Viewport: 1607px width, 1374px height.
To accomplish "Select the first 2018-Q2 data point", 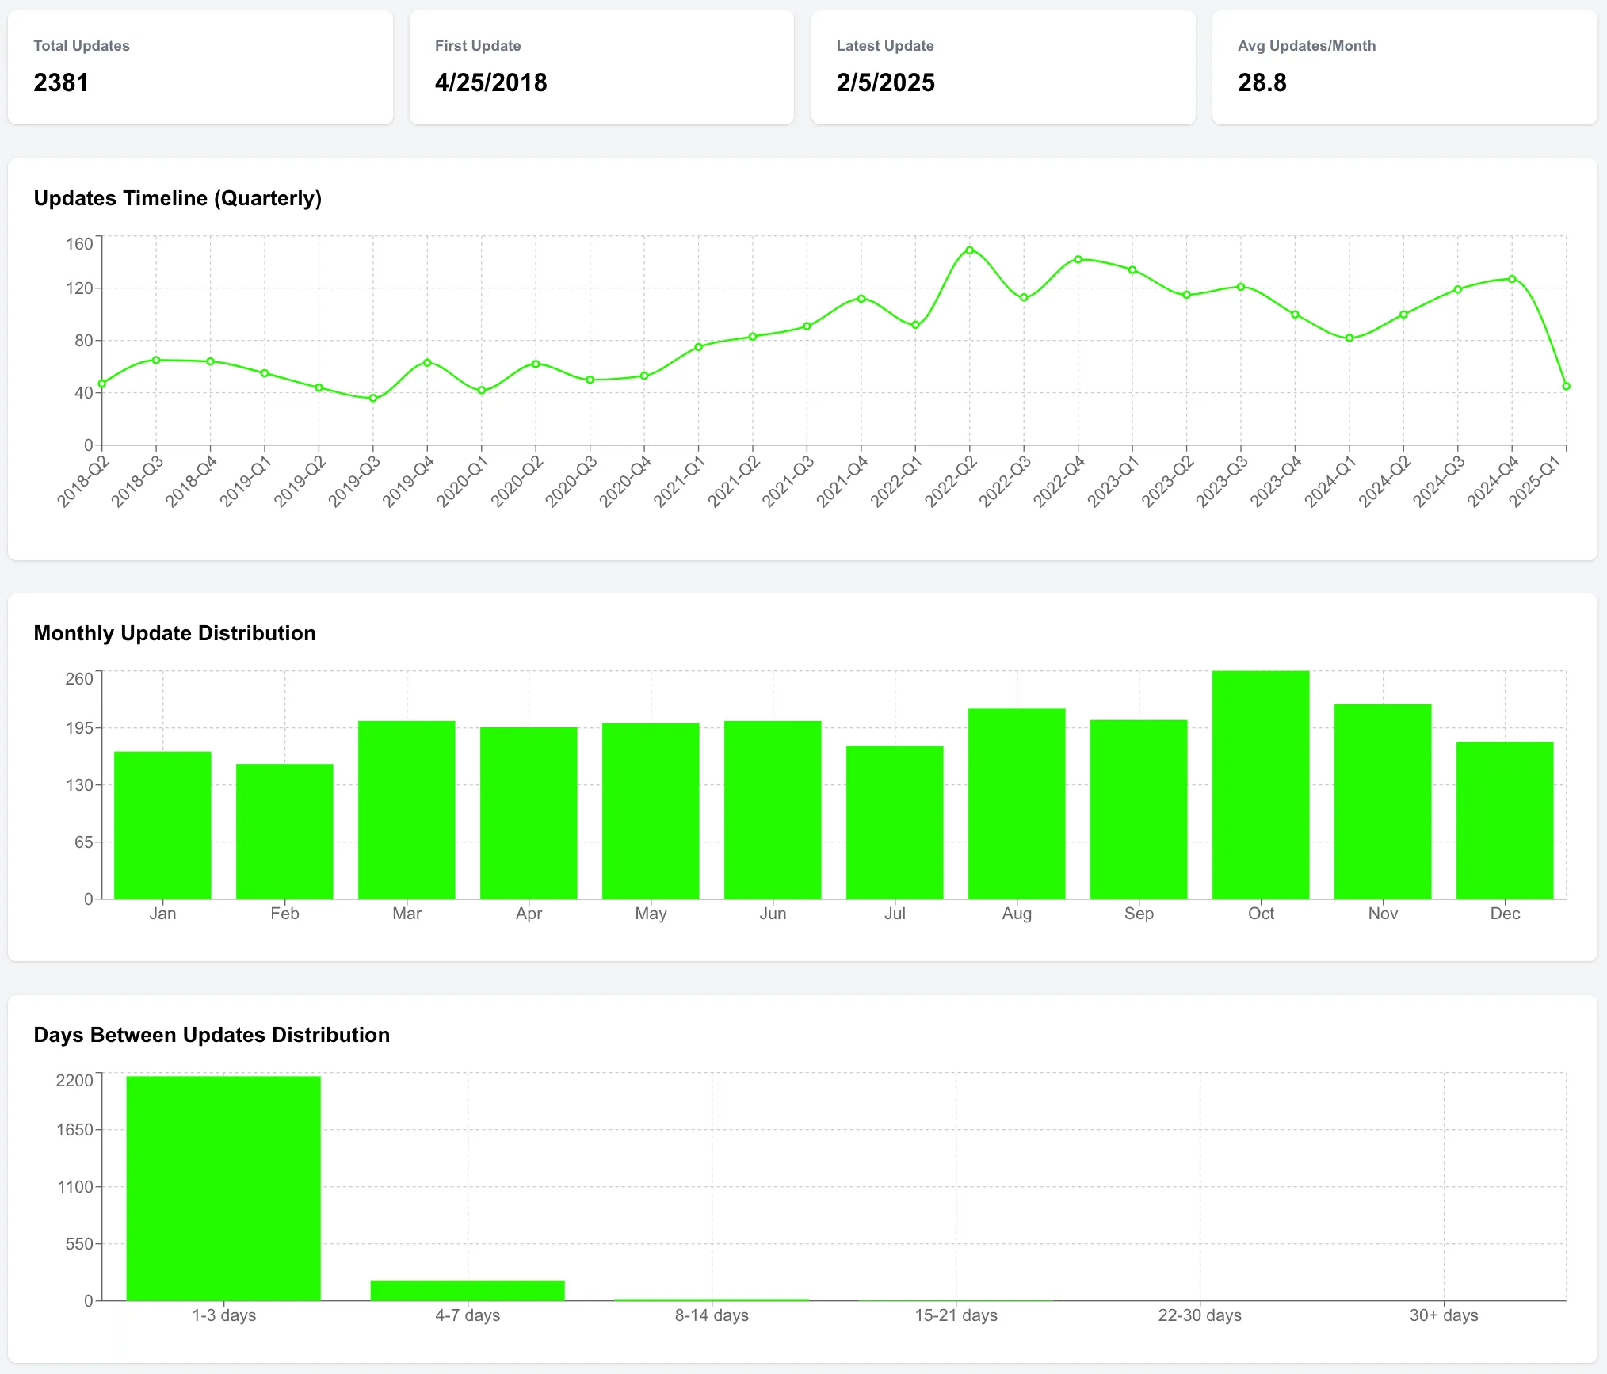I will (x=100, y=384).
